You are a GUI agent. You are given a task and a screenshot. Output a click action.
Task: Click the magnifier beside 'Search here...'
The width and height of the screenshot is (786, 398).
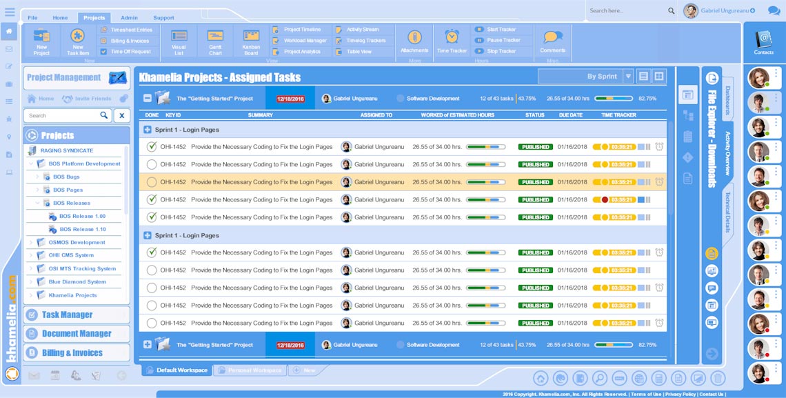(672, 10)
